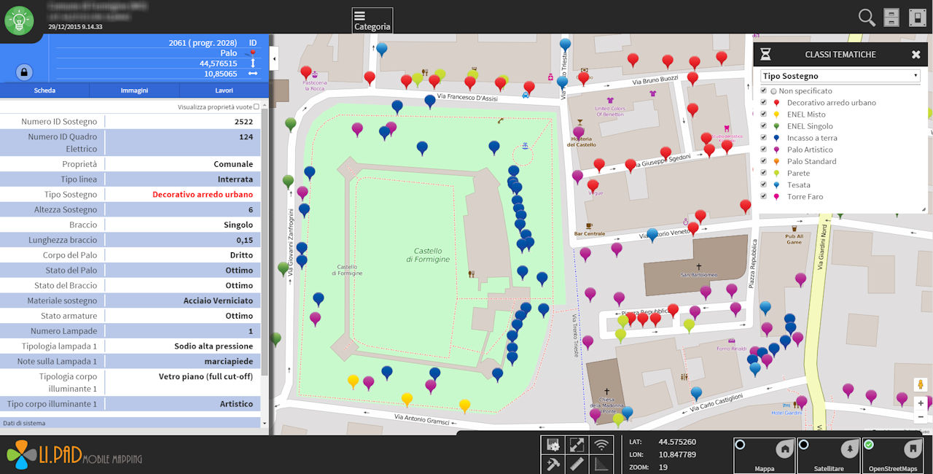Click the fullscreen expand arrows icon
Image resolution: width=933 pixels, height=474 pixels.
(x=577, y=444)
